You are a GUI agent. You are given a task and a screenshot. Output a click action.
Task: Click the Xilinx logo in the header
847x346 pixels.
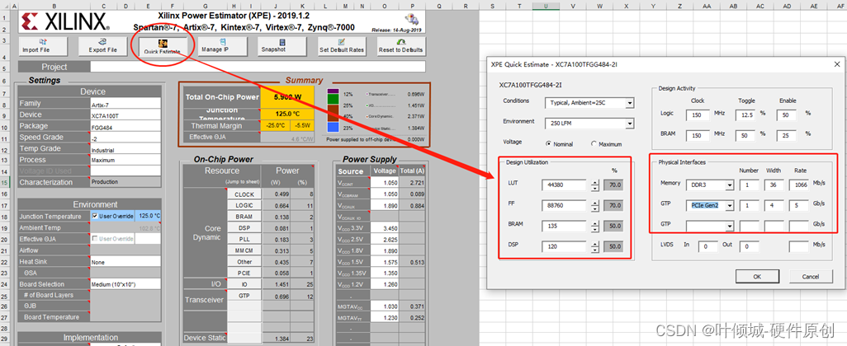[66, 21]
